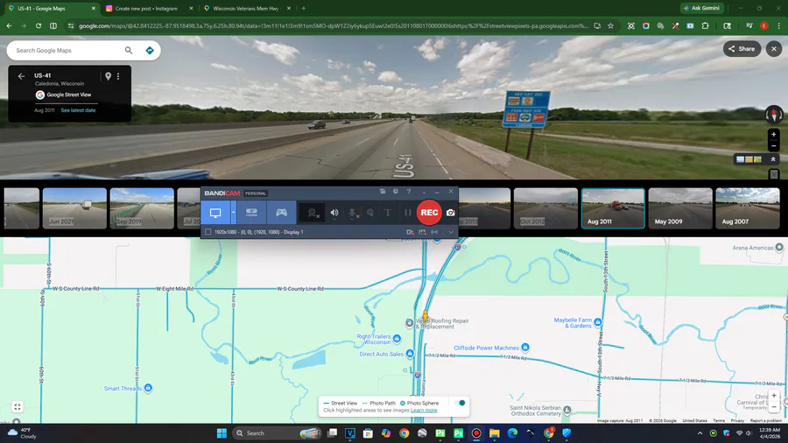The height and width of the screenshot is (443, 788).
Task: Click the Maybelle Farm & Gardens marker
Action: [597, 322]
